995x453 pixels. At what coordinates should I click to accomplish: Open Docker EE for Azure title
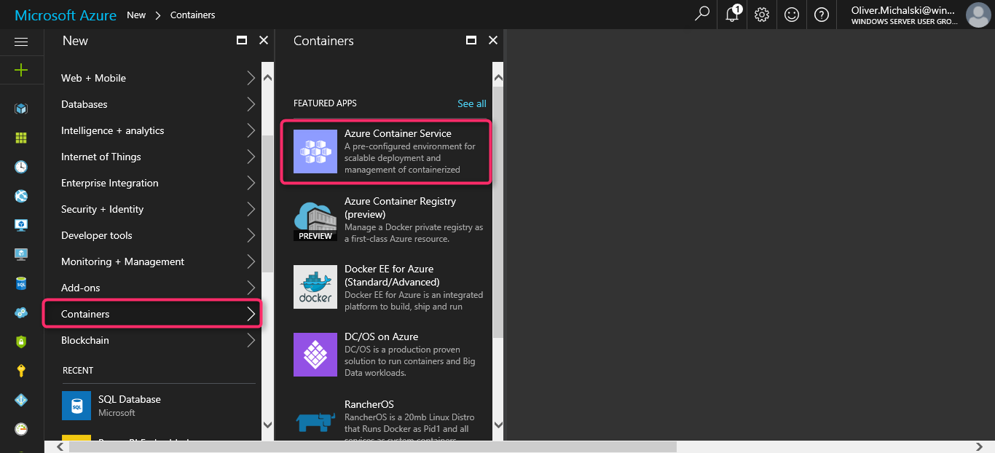(x=392, y=275)
